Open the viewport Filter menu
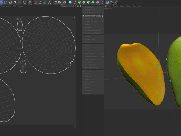The height and width of the screenshot is (136, 181). (134, 6)
